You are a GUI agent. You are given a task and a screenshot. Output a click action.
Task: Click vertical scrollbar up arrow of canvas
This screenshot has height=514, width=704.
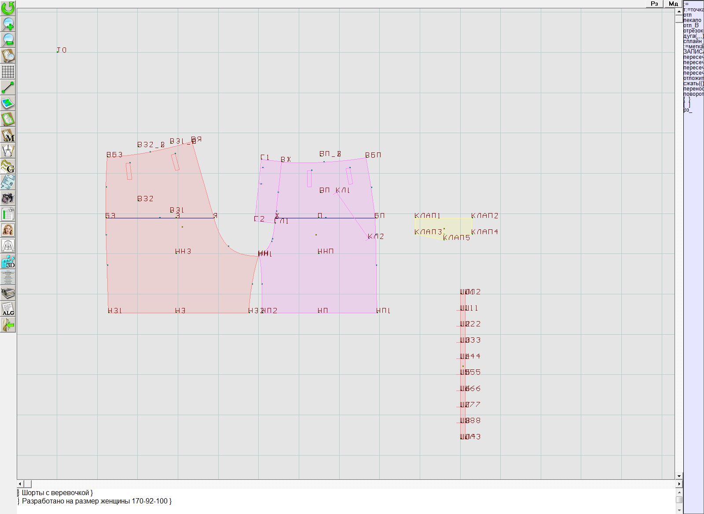coord(679,11)
